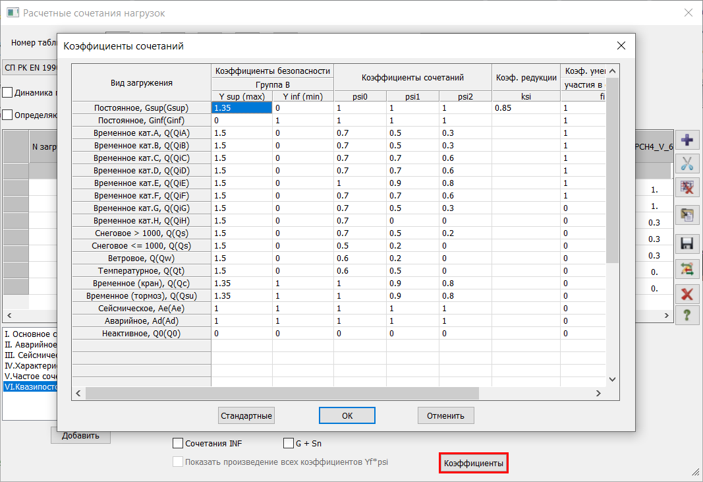Toggle the G + Sn checkbox

point(289,444)
